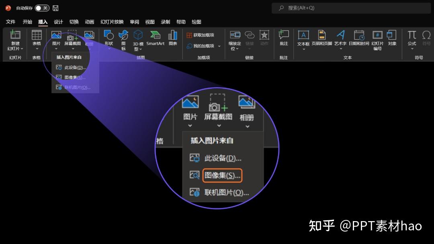Open the 视图 tab
This screenshot has width=434, height=244.
click(x=150, y=22)
